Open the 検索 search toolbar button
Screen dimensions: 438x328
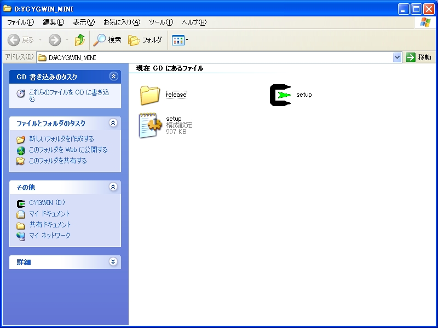[107, 40]
